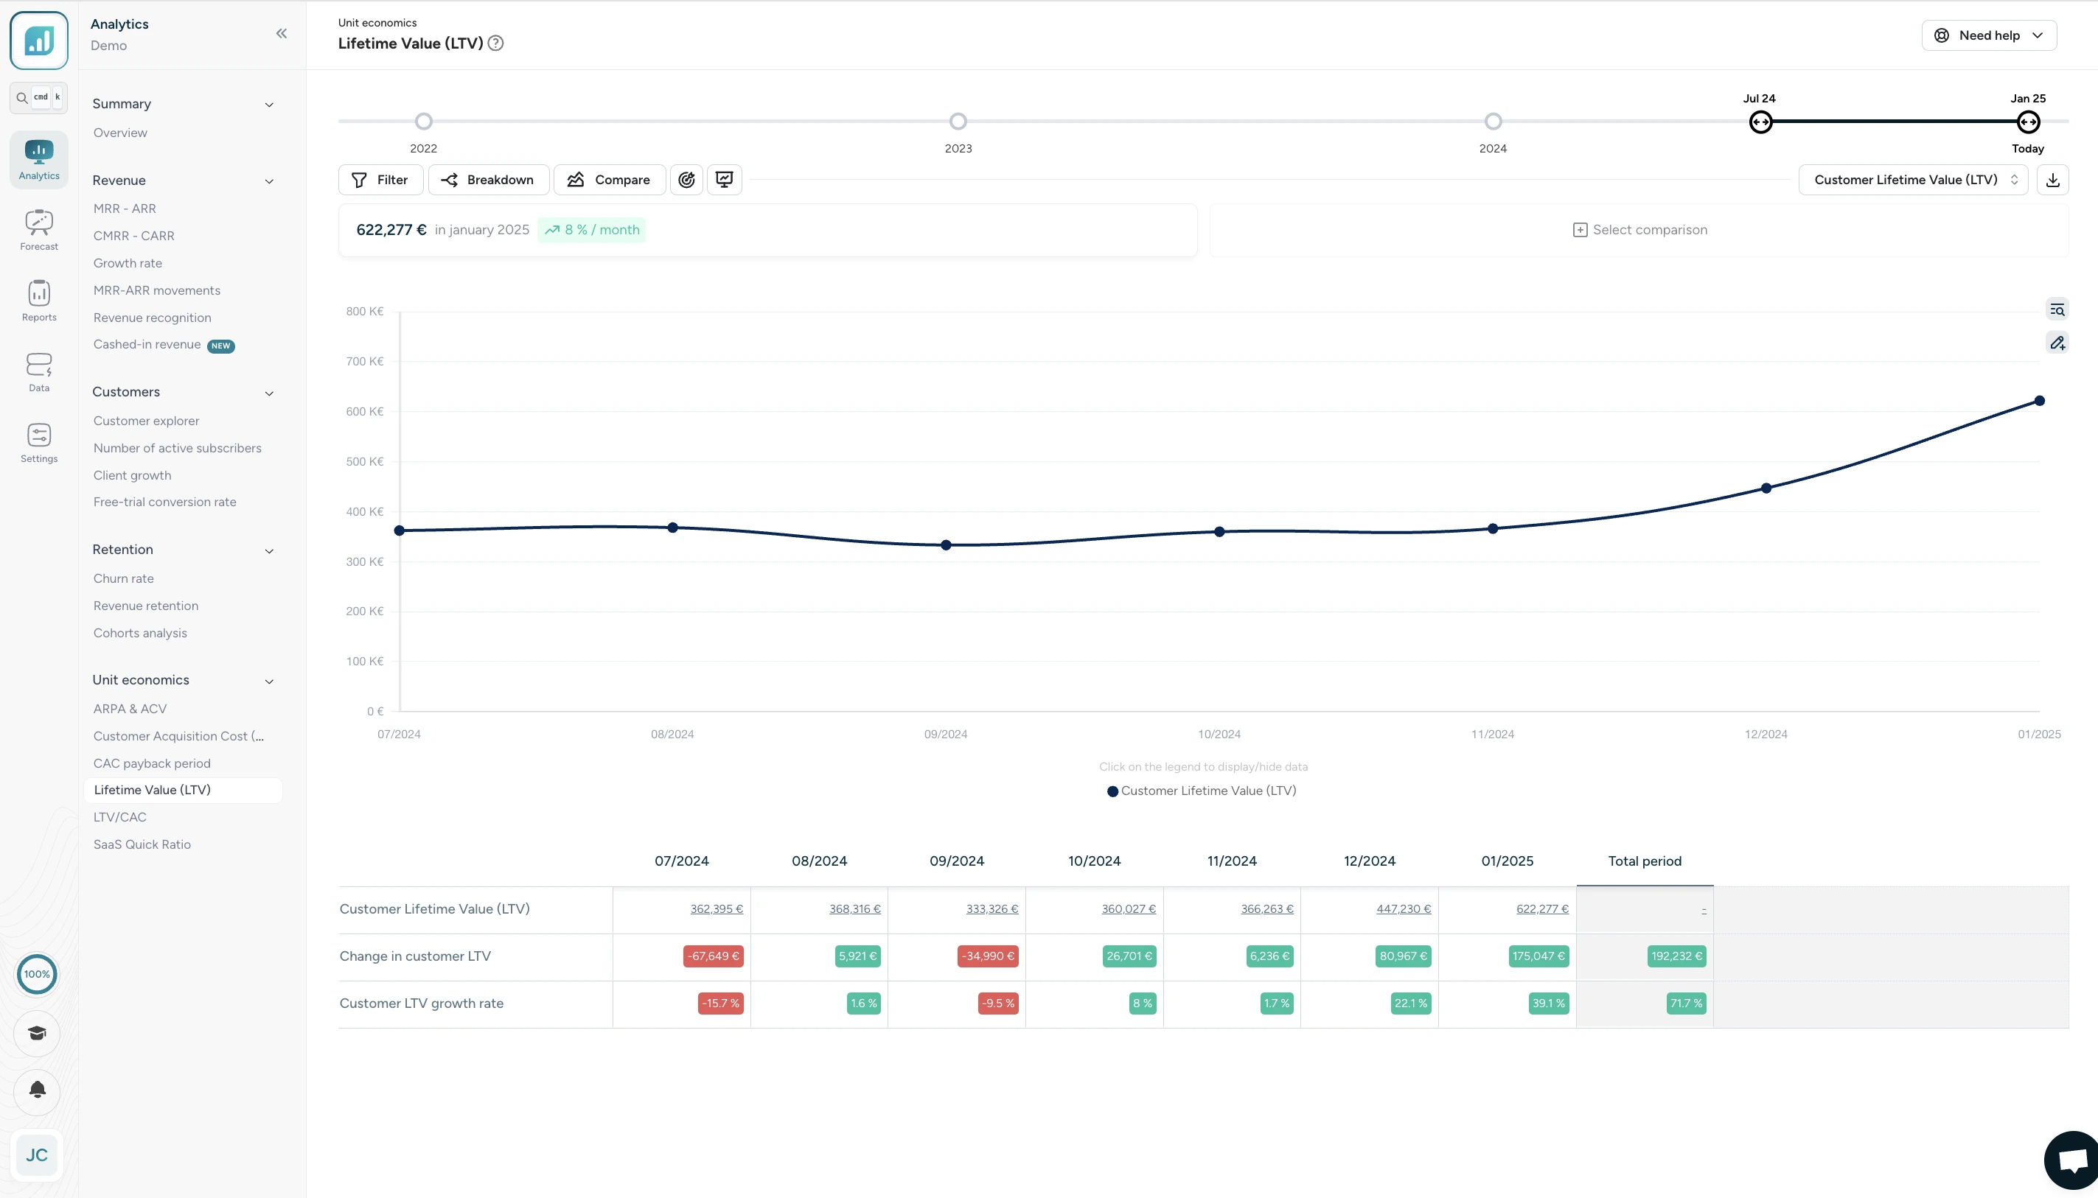This screenshot has width=2098, height=1198.
Task: Click the LTV help question mark icon
Action: pos(495,43)
